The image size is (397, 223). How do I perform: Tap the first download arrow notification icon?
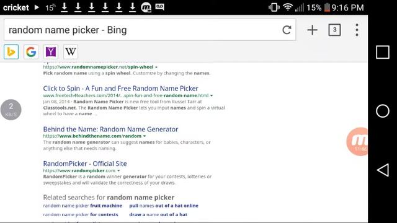pyautogui.click(x=65, y=7)
